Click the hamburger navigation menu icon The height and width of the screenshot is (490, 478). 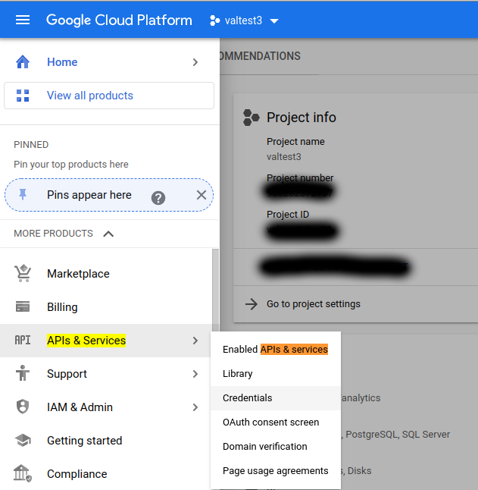(x=23, y=20)
